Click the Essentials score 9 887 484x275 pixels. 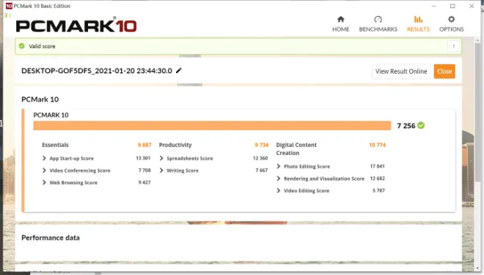144,145
